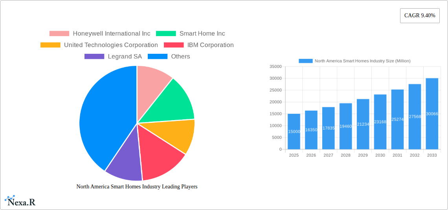Click the 2027 bar labeled 17835
The width and height of the screenshot is (448, 210).
pyautogui.click(x=328, y=128)
